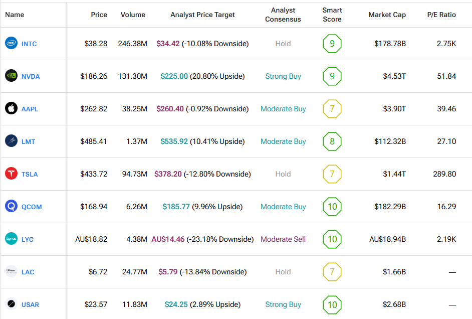Sort by the P/E Ratio header
This screenshot has width=472, height=319.
point(441,15)
